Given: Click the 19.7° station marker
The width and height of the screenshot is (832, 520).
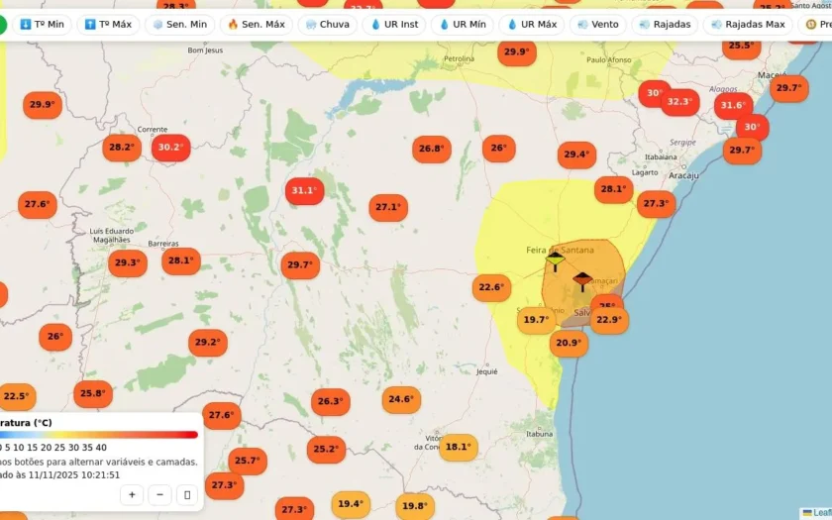Looking at the screenshot, I should pyautogui.click(x=537, y=320).
